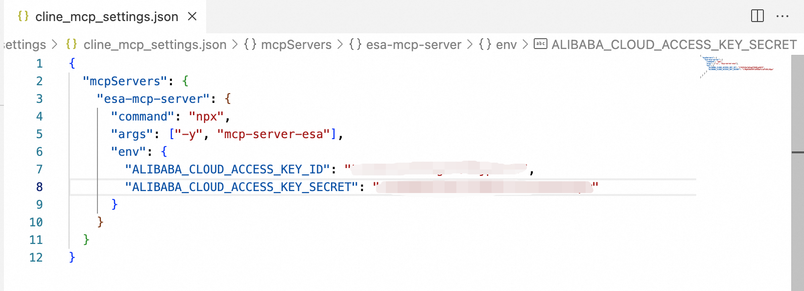Select ALIBABA_CLOUD_ACCESS_KEY_SECRET breadcrumb
The height and width of the screenshot is (291, 804).
tap(674, 45)
